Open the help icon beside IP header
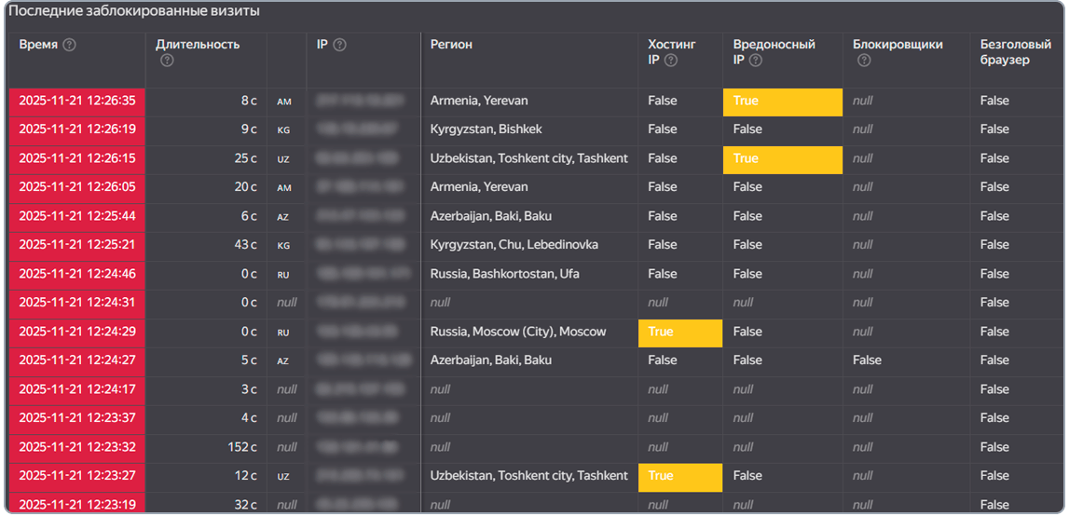 (x=340, y=45)
